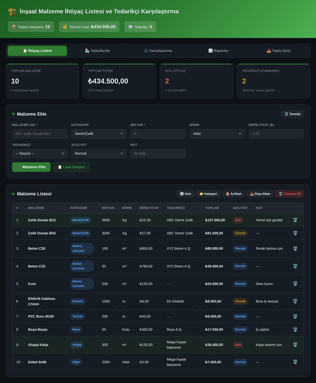The width and height of the screenshot is (316, 383).
Task: Remove the Ahşap Kalıp entry
Action: click(295, 345)
